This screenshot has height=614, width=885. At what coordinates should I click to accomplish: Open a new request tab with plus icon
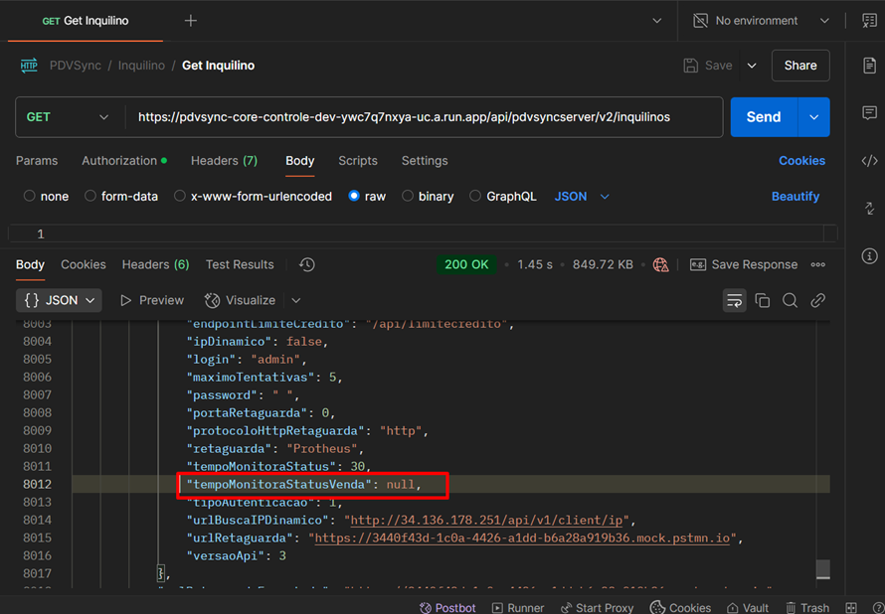(191, 21)
